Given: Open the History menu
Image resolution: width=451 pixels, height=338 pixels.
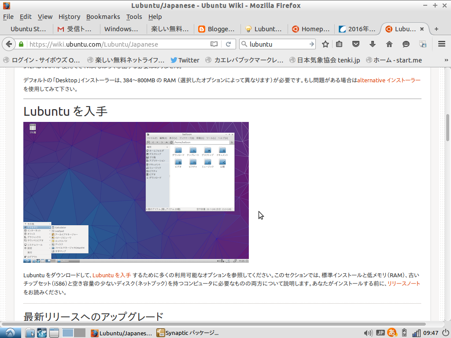Looking at the screenshot, I should [69, 17].
